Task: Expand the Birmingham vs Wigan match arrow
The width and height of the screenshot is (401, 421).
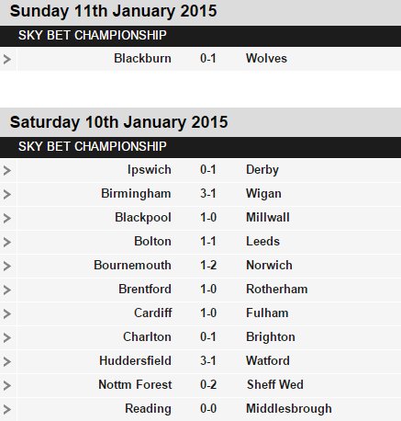Action: click(x=7, y=194)
